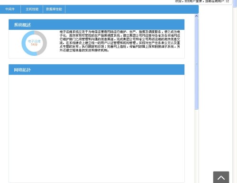
Task: Click the back-to-top arrow button
Action: 221,177
